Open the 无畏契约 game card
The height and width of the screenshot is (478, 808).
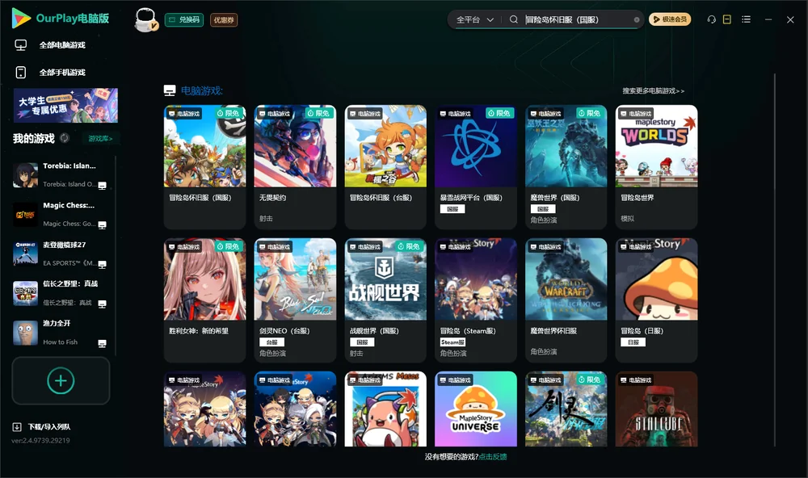tap(295, 167)
